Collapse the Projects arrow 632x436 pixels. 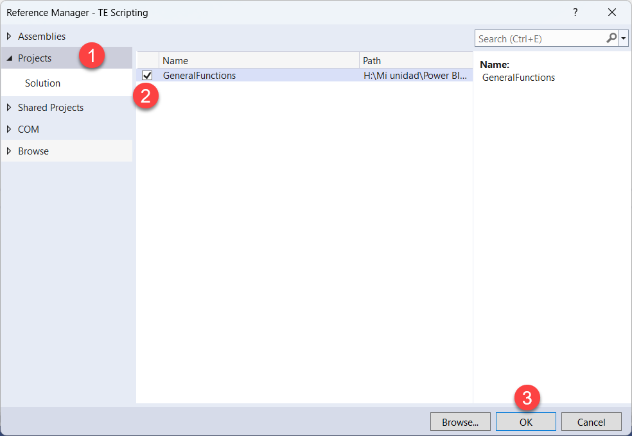(9, 58)
